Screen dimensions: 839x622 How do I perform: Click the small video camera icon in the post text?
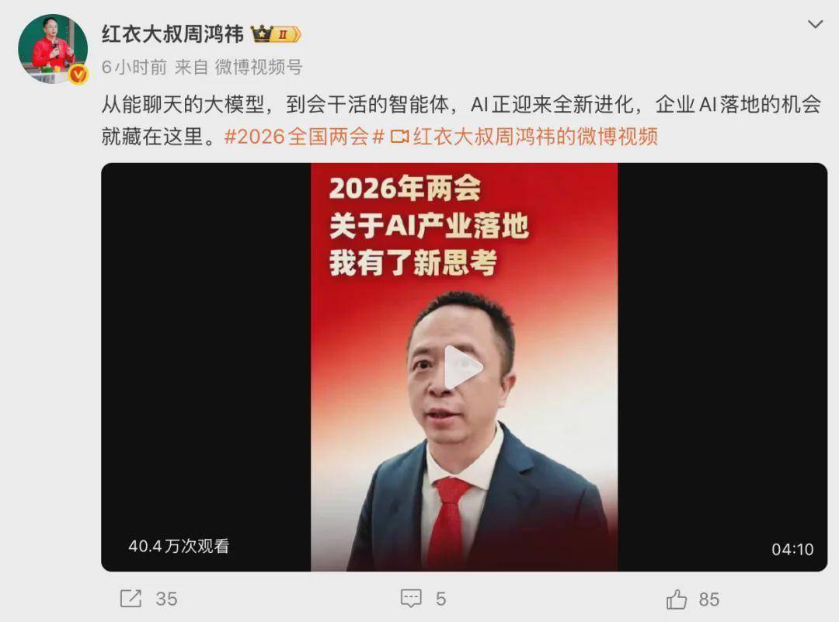pos(400,137)
